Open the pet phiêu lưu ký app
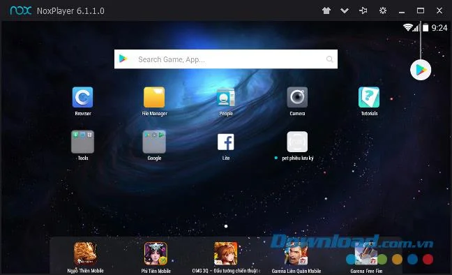Viewport: 452px width, 275px height. coord(297,142)
